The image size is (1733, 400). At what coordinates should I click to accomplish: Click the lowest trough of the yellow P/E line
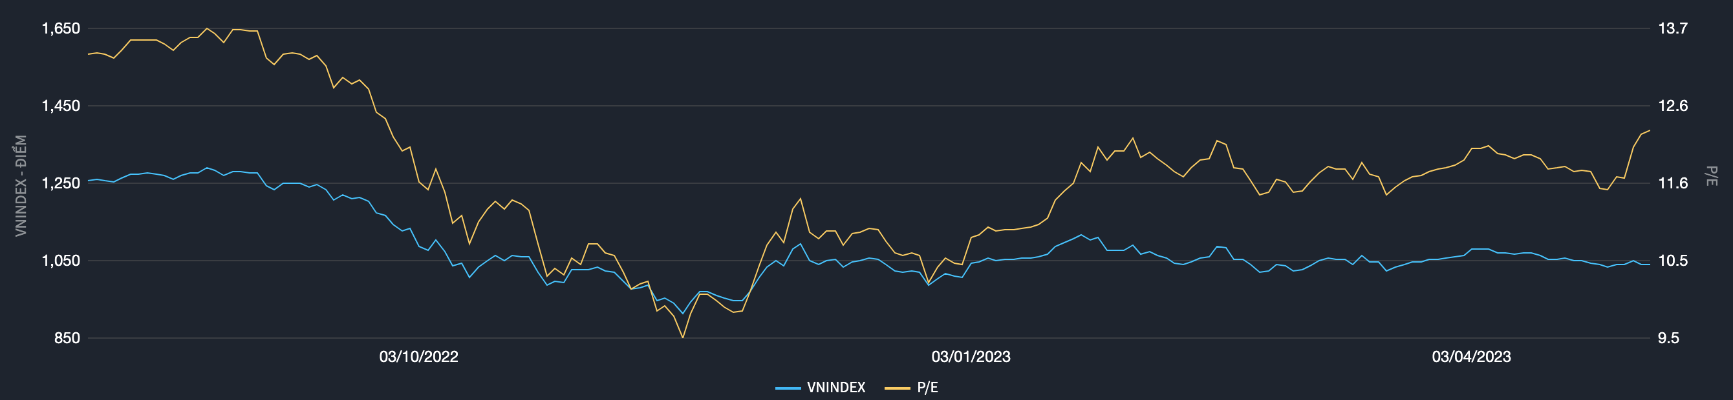[683, 337]
